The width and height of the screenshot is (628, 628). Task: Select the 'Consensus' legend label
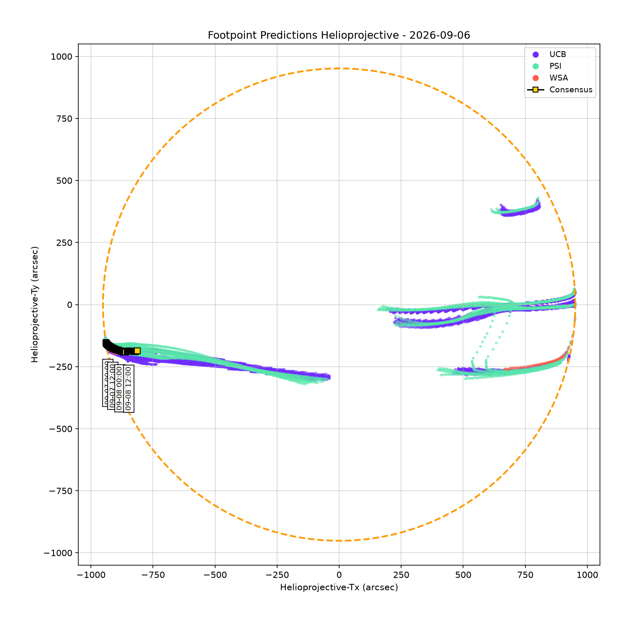(x=571, y=90)
